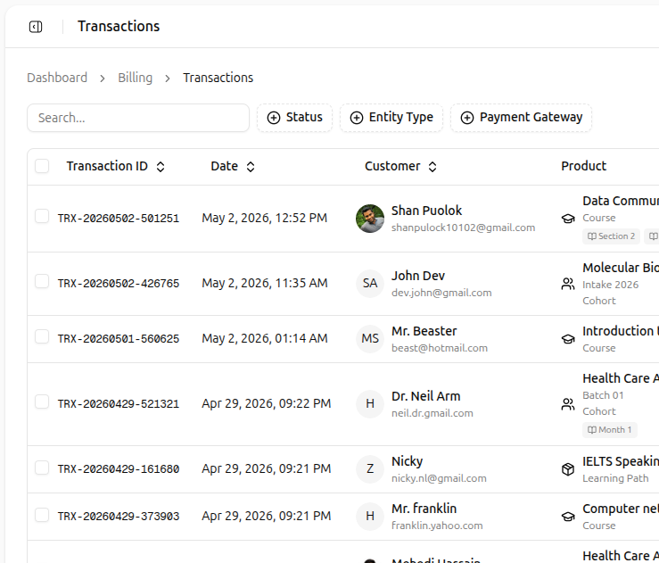
Task: Select the row TRX-20260502-501251 checkbox
Action: coord(42,216)
